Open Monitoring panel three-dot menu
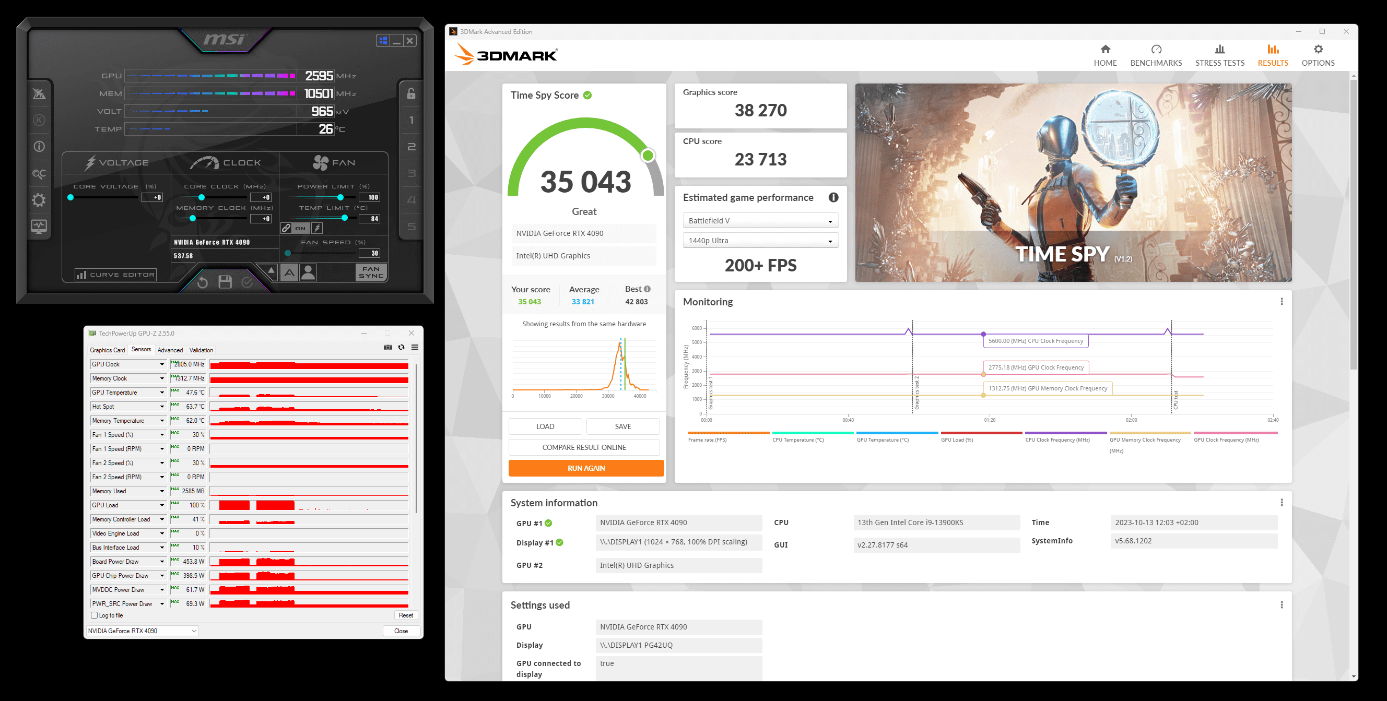The height and width of the screenshot is (701, 1387). (x=1282, y=302)
